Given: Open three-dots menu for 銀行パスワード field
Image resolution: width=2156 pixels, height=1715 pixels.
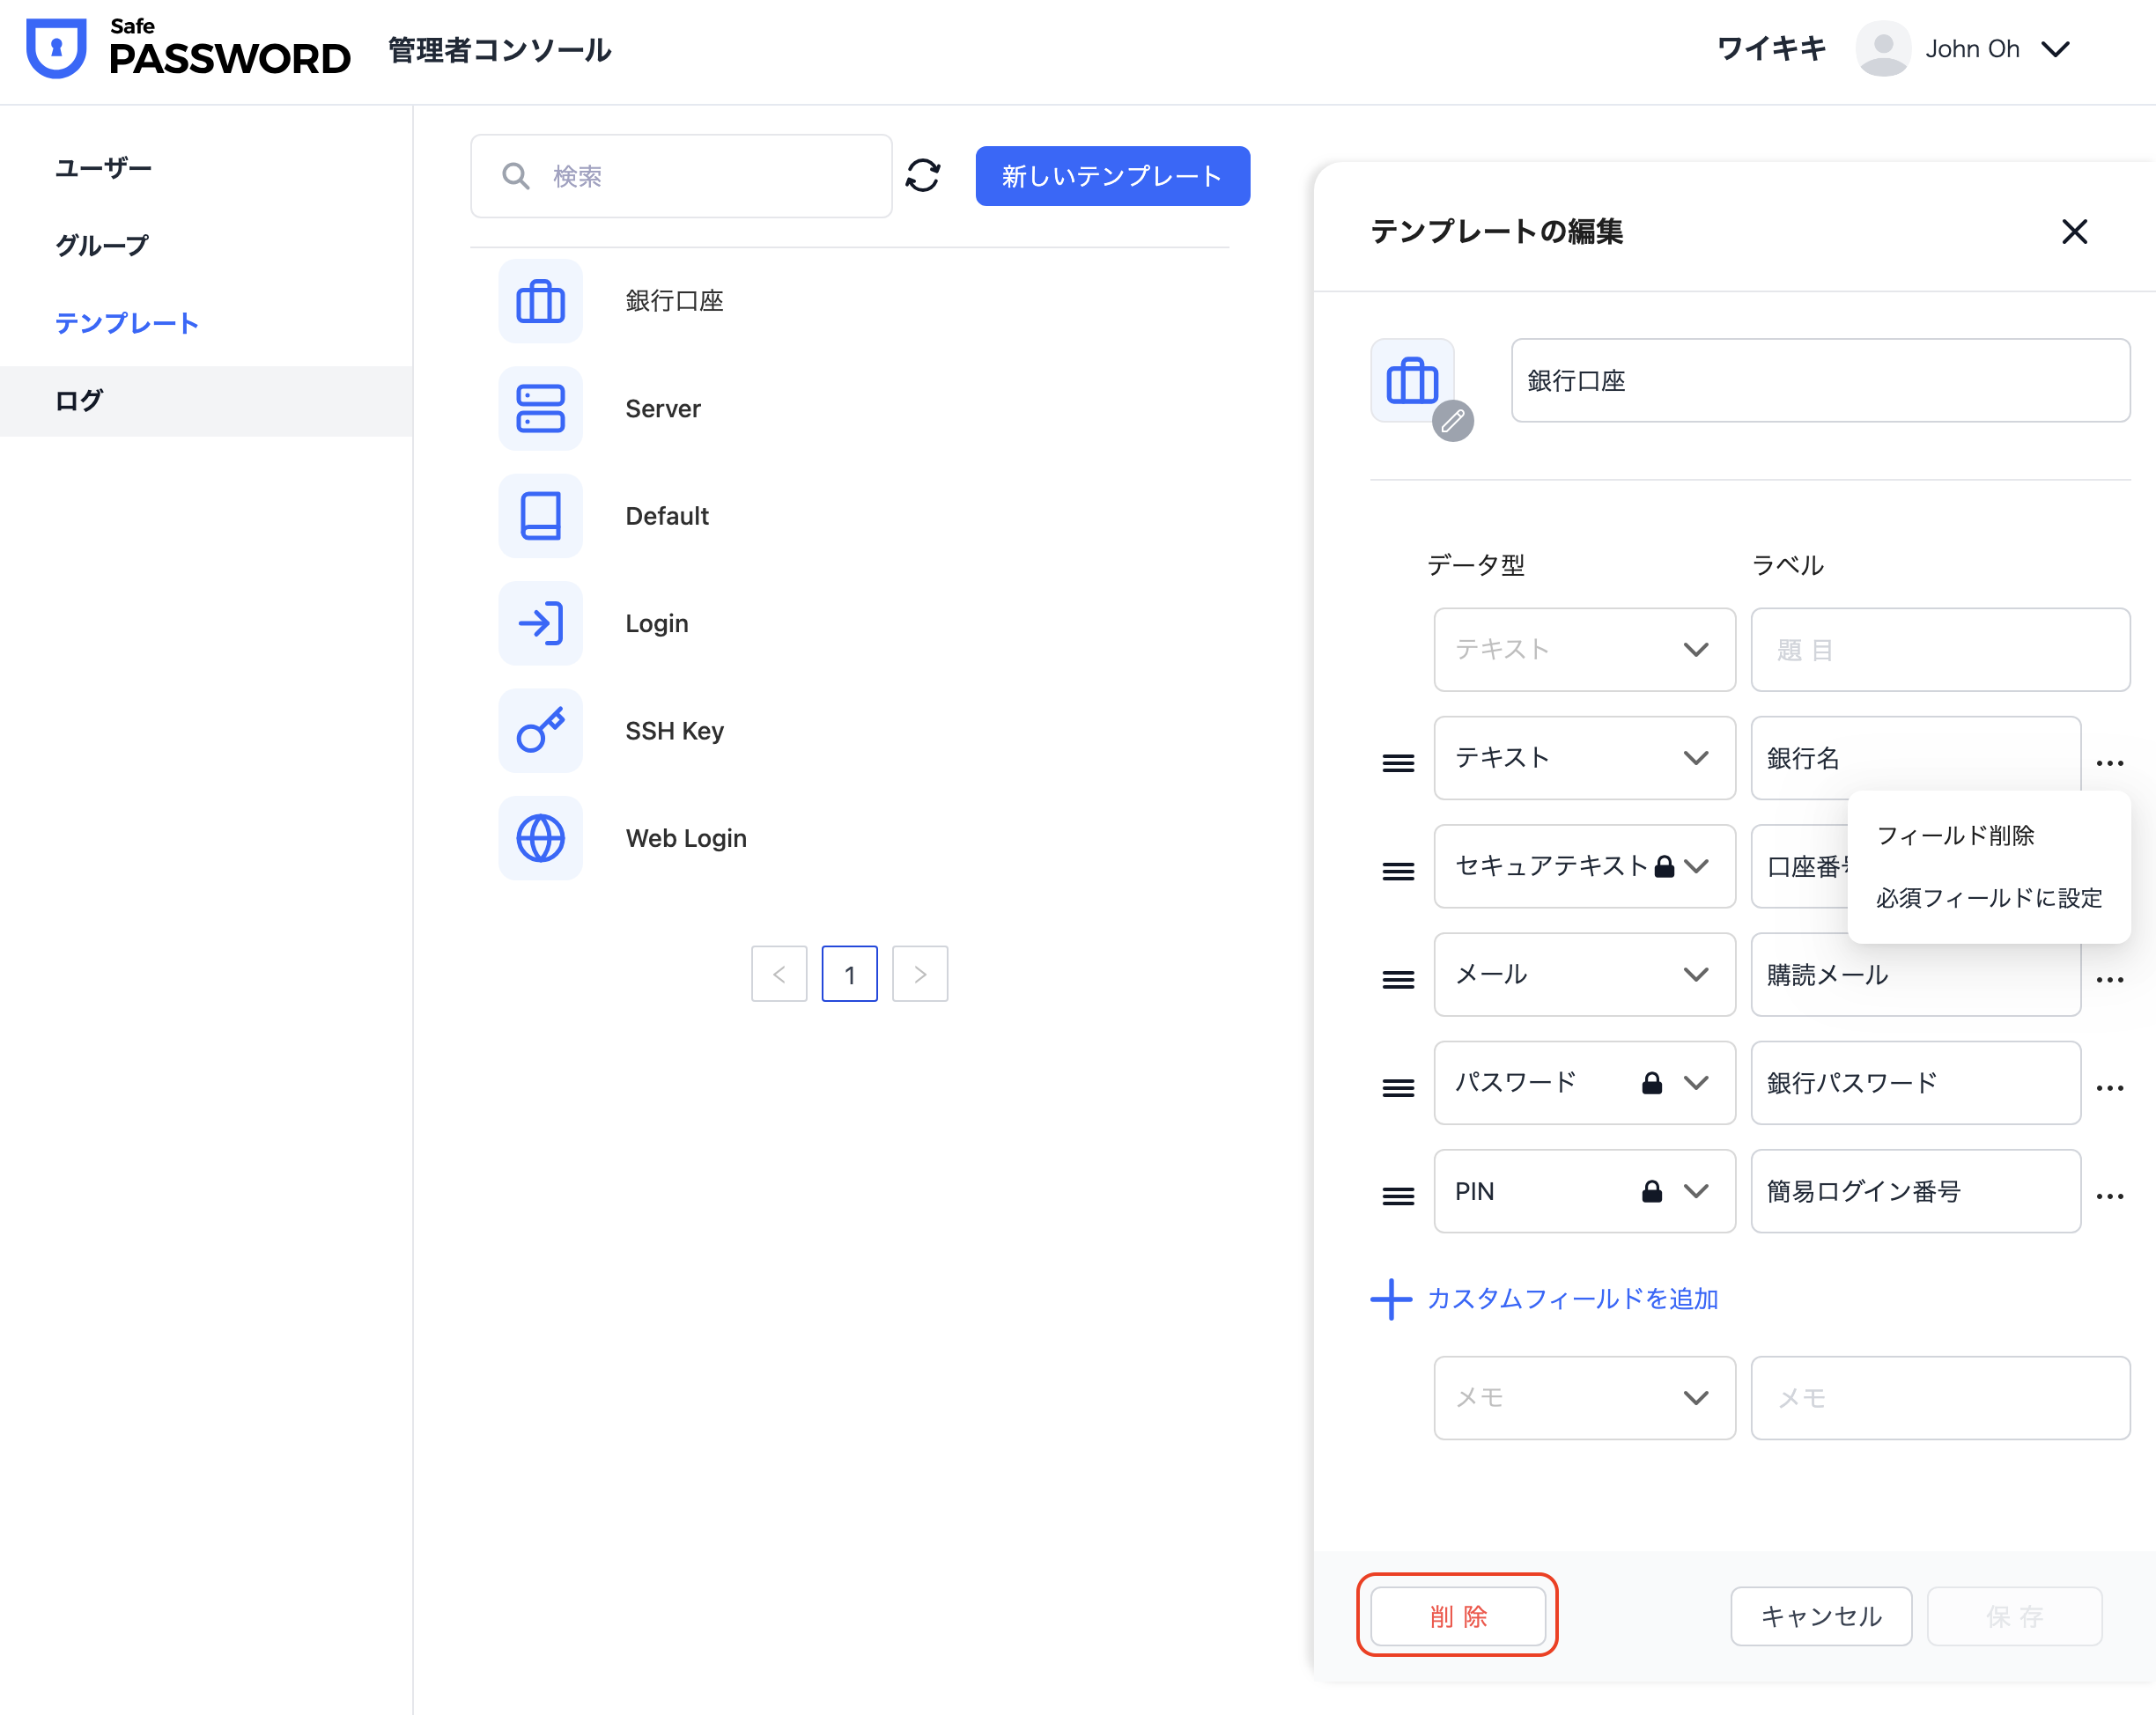Looking at the screenshot, I should click(x=2109, y=1087).
